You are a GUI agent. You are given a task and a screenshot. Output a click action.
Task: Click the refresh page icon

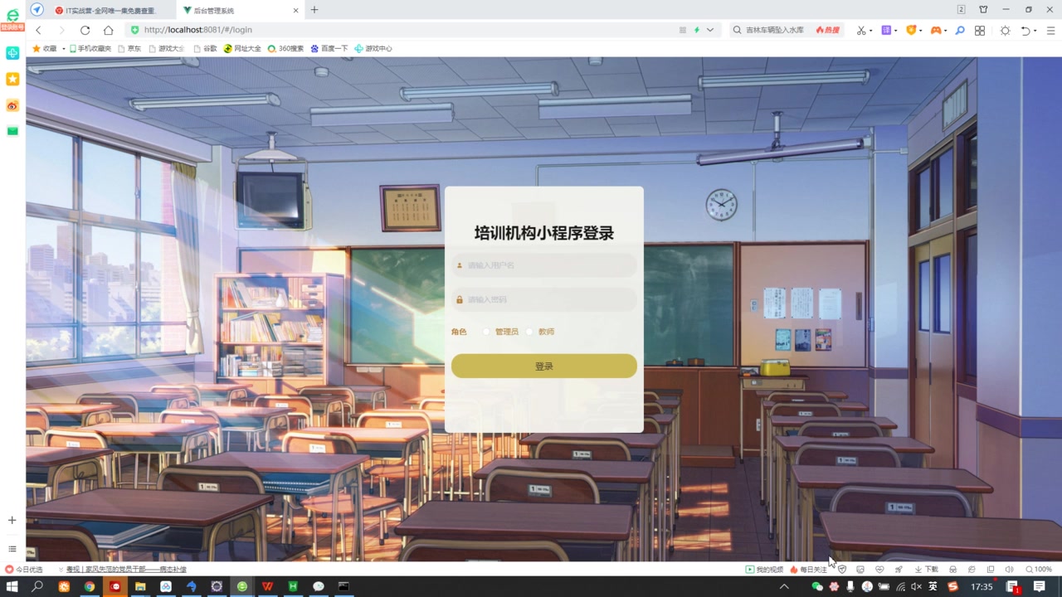point(85,30)
